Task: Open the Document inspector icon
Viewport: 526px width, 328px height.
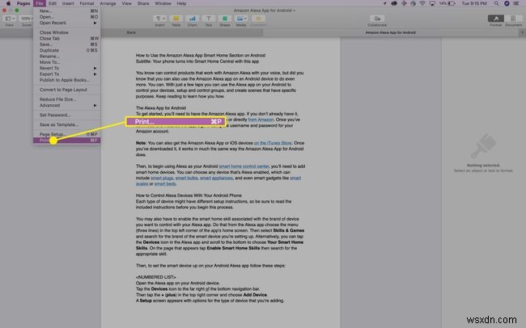Action: [513, 19]
